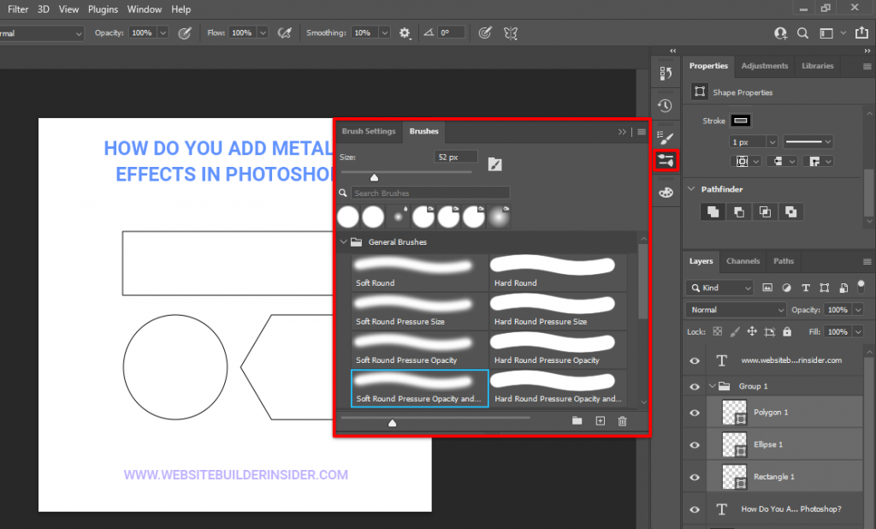This screenshot has height=529, width=876.
Task: Delete selected brush with trash icon
Action: pos(622,421)
